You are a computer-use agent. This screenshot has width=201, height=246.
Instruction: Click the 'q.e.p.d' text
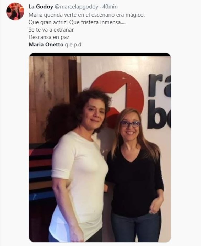[x=73, y=45]
